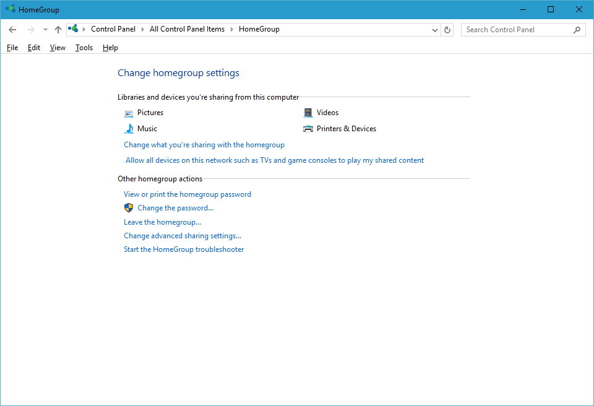
Task: Open the Tools menu
Action: click(x=84, y=48)
